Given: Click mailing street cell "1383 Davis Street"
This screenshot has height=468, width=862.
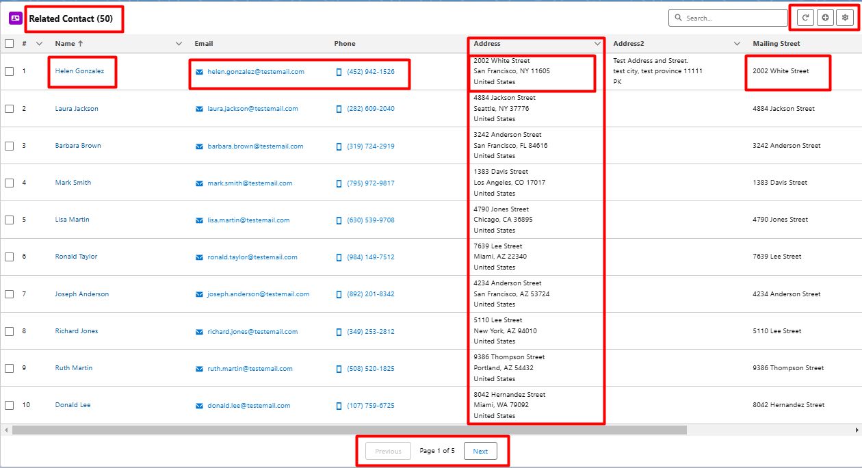Looking at the screenshot, I should click(780, 183).
